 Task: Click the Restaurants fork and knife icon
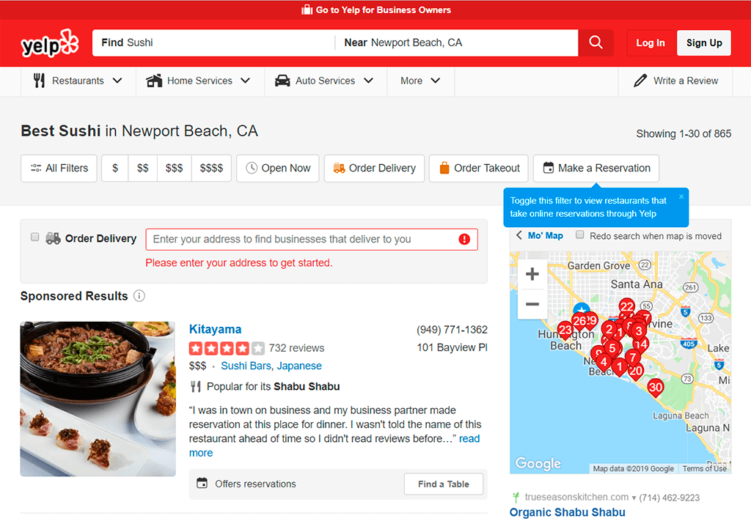click(x=40, y=81)
